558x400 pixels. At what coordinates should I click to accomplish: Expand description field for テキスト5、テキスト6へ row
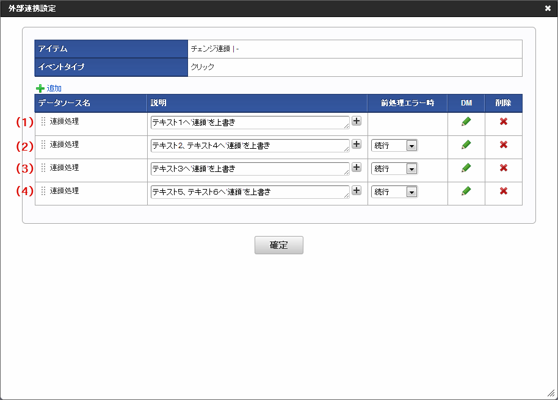(x=357, y=190)
